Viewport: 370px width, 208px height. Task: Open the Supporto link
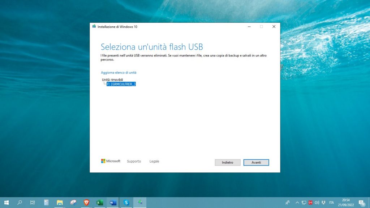134,162
